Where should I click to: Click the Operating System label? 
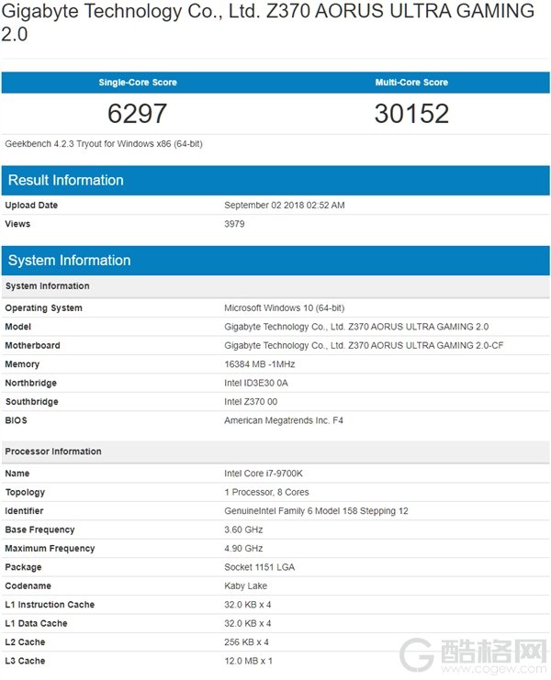click(43, 308)
